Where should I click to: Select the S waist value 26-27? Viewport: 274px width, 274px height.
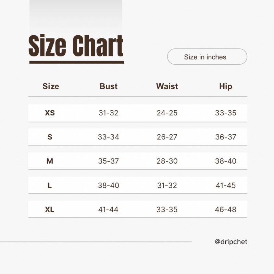167,137
